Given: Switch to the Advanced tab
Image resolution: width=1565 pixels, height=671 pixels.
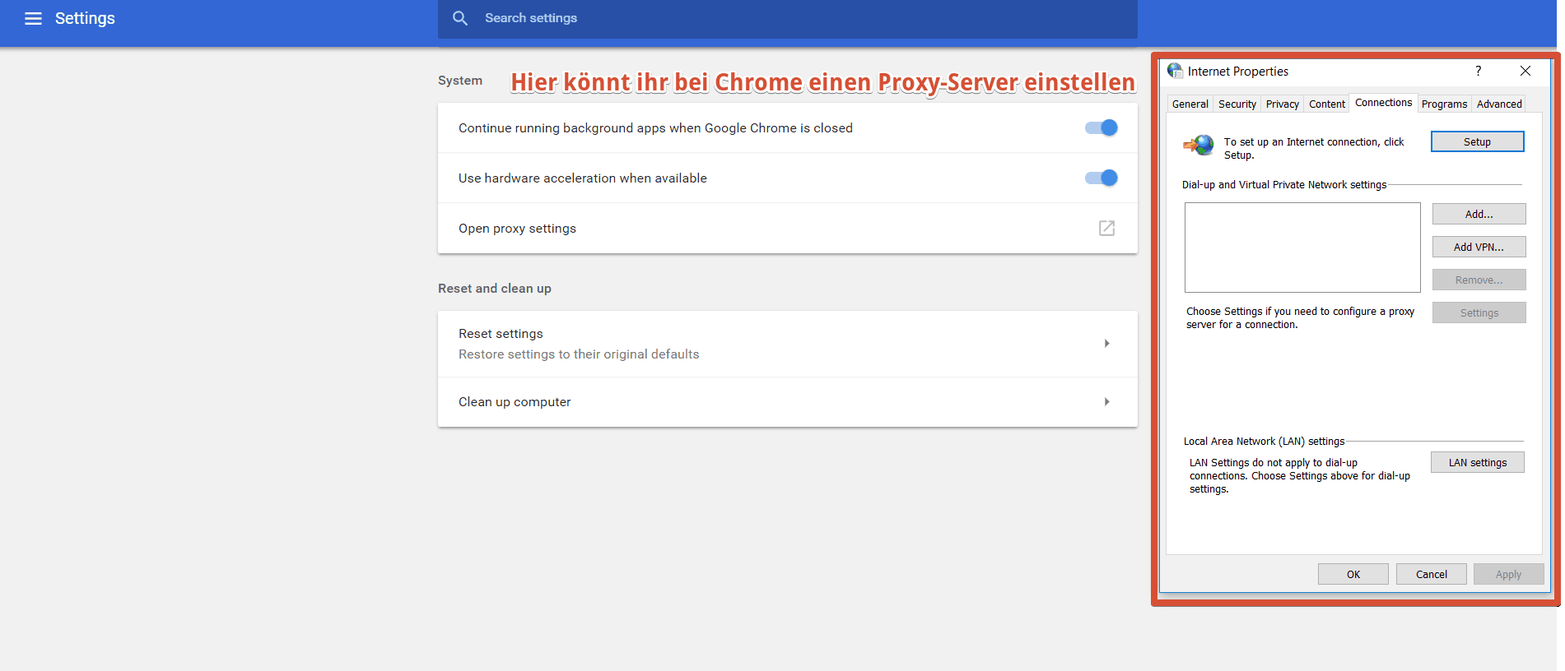Looking at the screenshot, I should click(1499, 104).
